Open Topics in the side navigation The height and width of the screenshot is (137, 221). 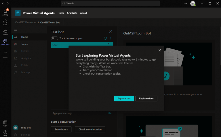point(29,44)
